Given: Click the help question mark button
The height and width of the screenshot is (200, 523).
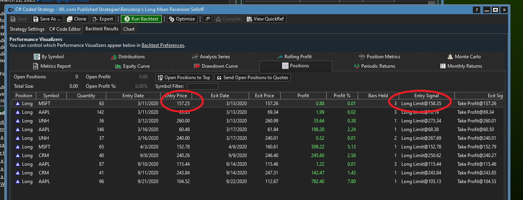Looking at the screenshot, I should pyautogui.click(x=477, y=10).
